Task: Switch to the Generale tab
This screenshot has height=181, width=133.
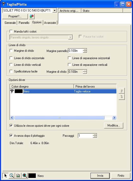Action: pos(10,23)
